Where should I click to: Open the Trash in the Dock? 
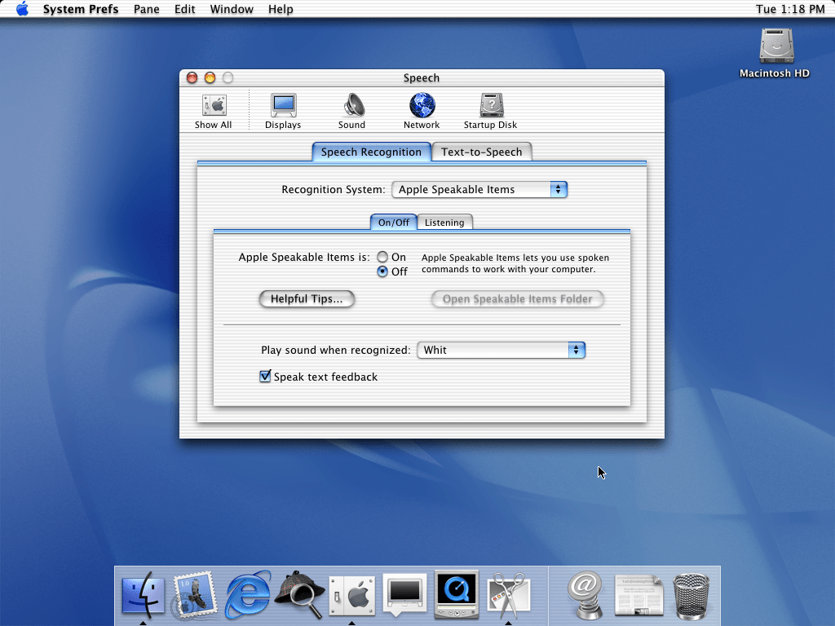691,594
